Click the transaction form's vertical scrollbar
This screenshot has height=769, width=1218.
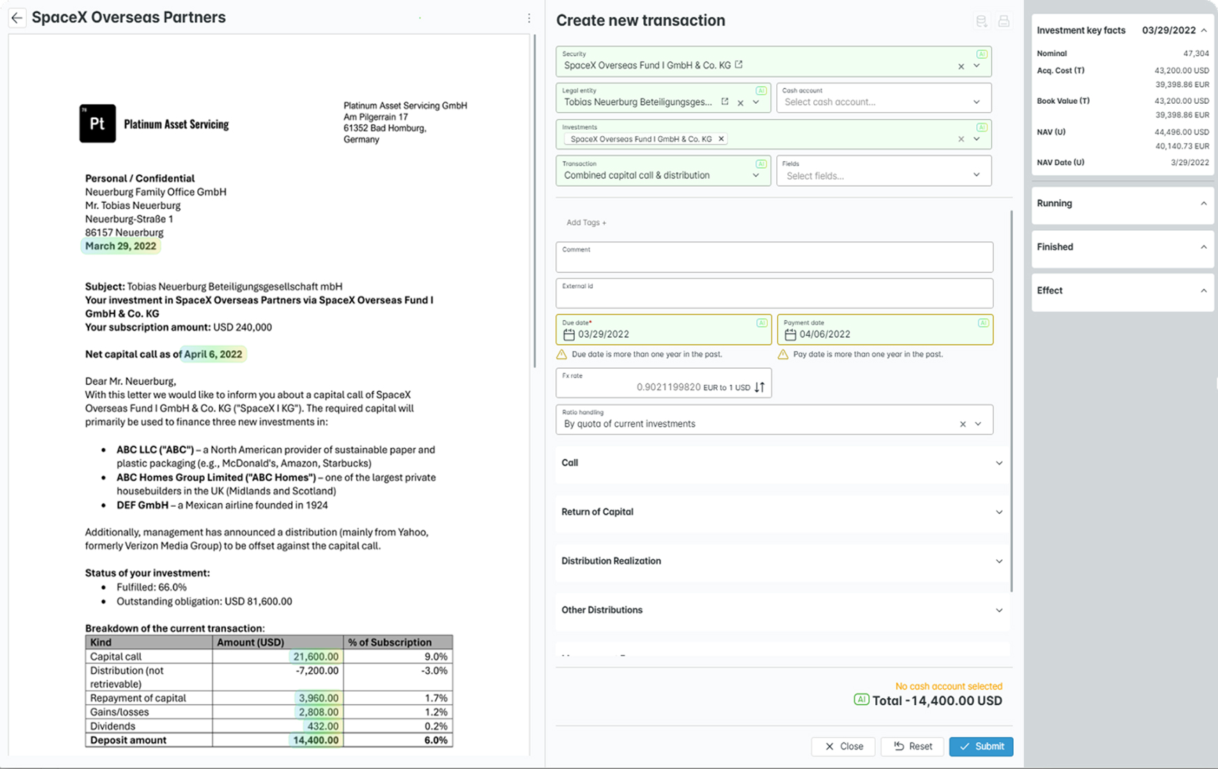[x=1011, y=402]
